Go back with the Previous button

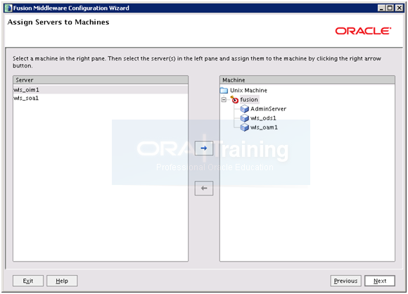(346, 281)
